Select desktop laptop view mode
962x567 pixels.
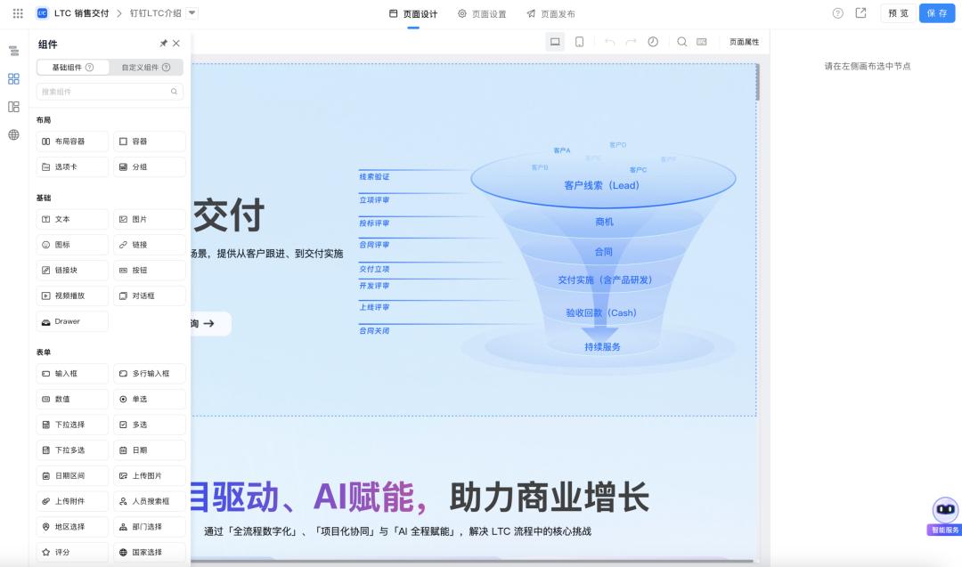pos(555,42)
